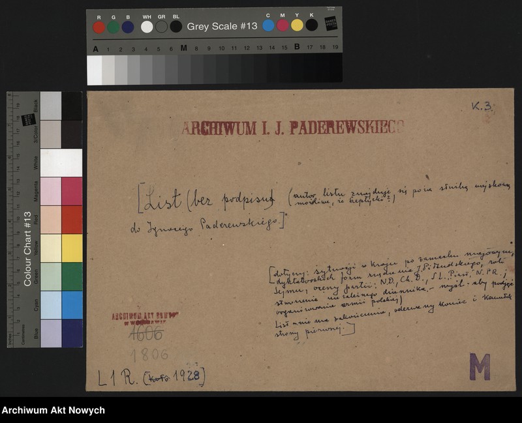Viewport: 522px width, 423px height.
Task: Click the handwritten 'K.3.' mark
Action: click(x=482, y=106)
